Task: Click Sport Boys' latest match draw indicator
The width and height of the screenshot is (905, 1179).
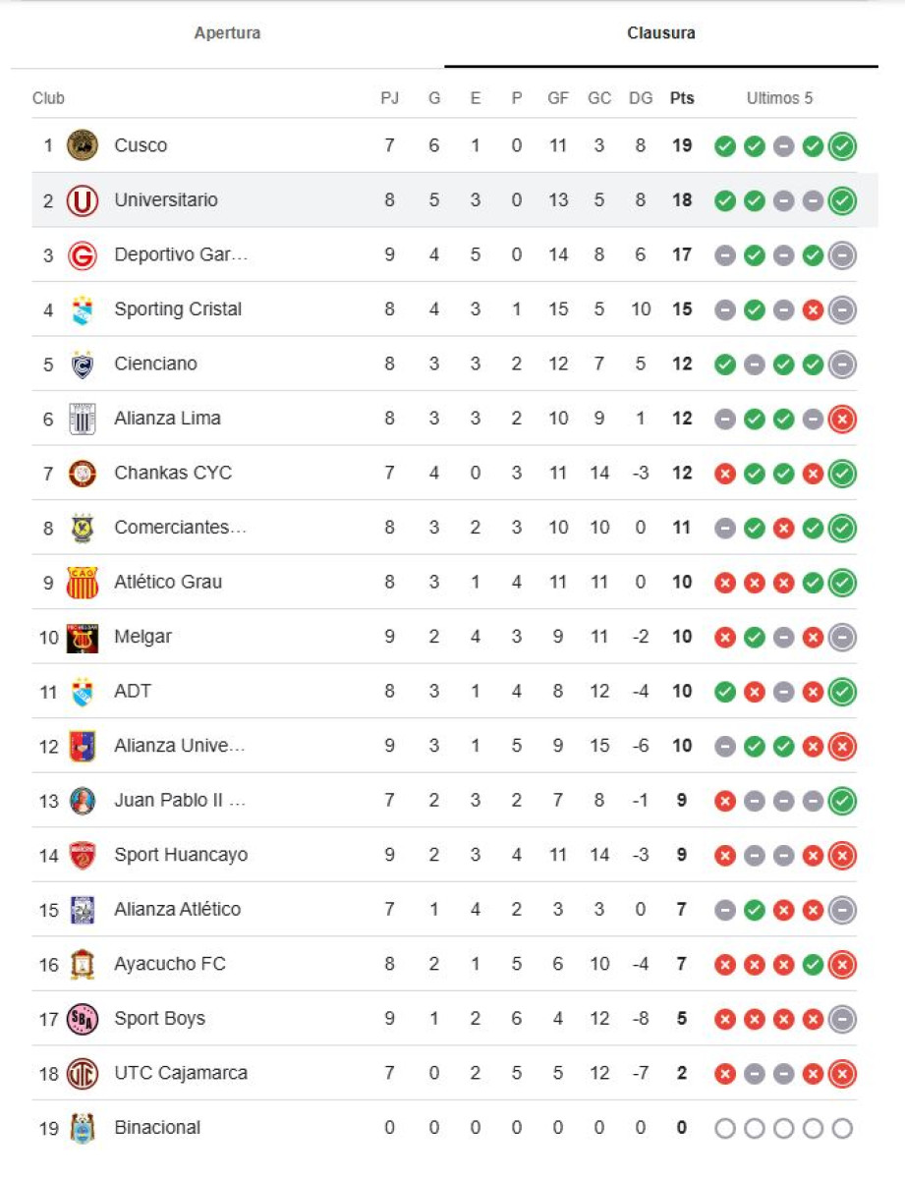Action: tap(842, 1019)
